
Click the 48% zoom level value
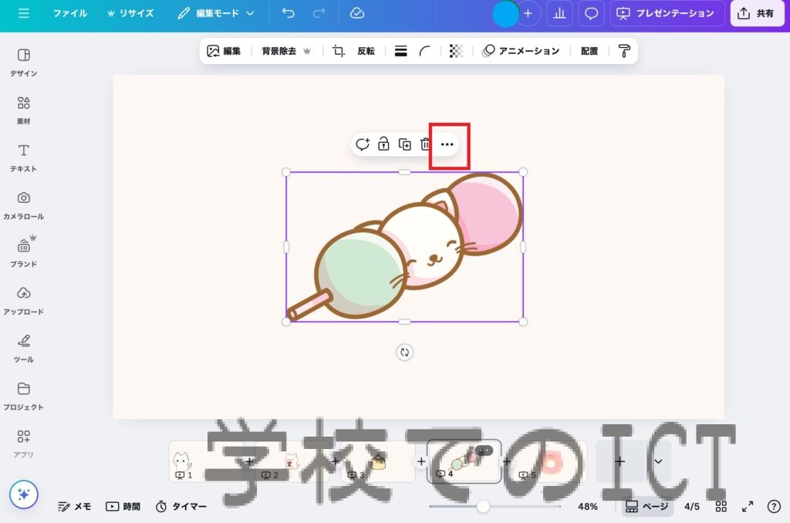(x=587, y=506)
